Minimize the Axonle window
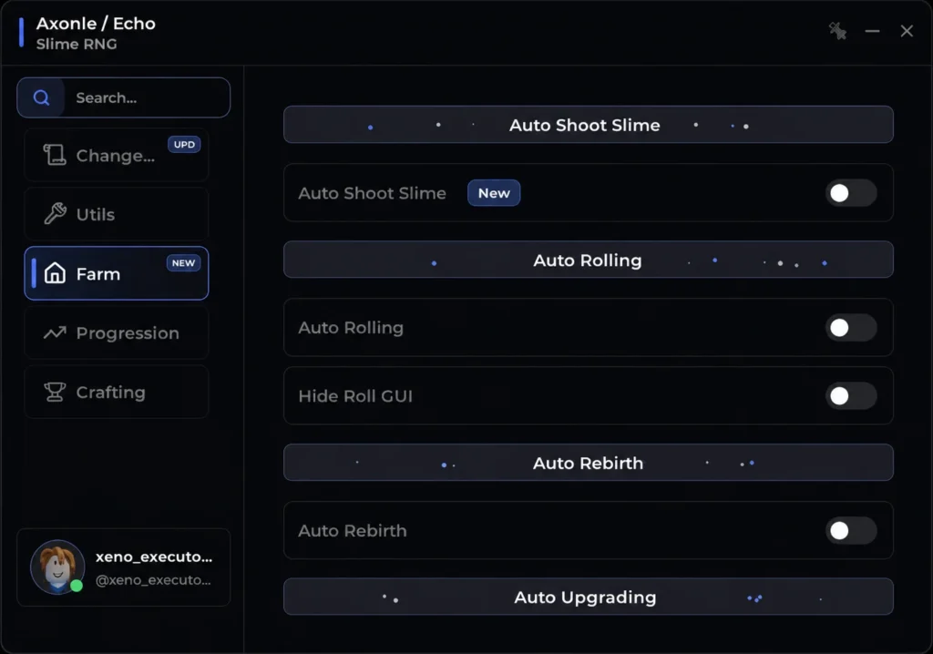 click(872, 31)
